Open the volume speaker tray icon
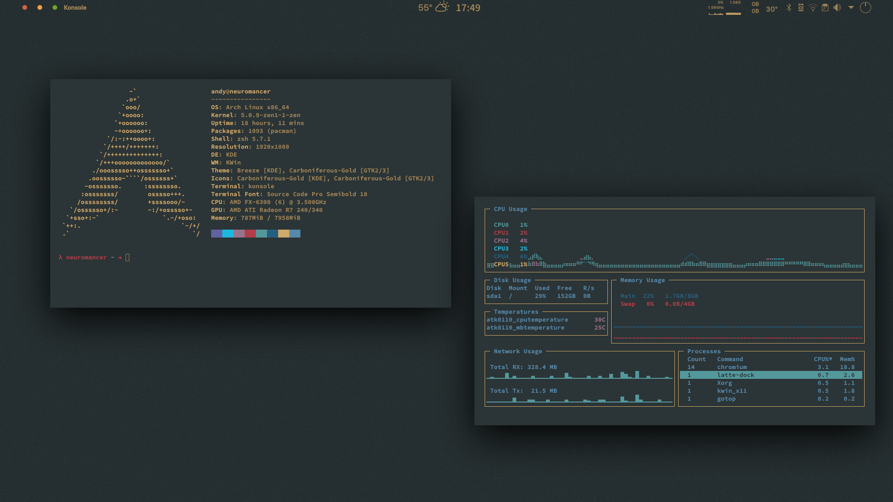The image size is (893, 502). coord(837,7)
